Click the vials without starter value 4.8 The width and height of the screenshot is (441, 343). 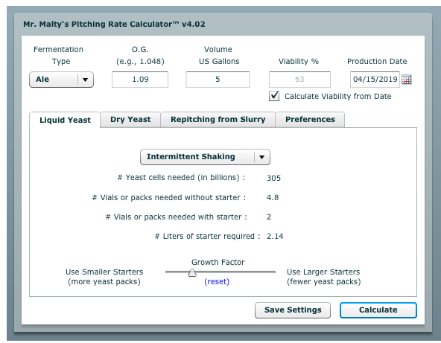(x=273, y=197)
